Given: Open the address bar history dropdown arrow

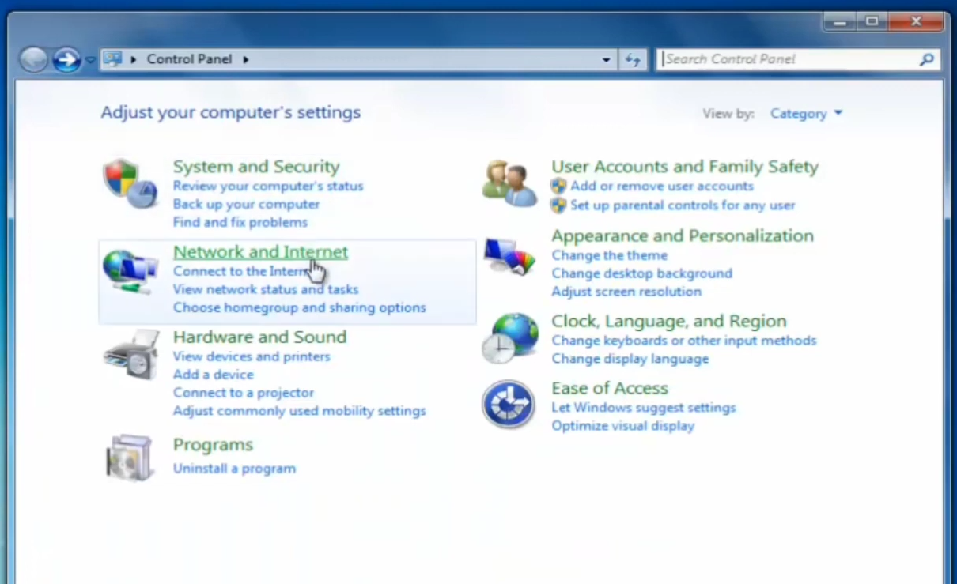Looking at the screenshot, I should (606, 59).
